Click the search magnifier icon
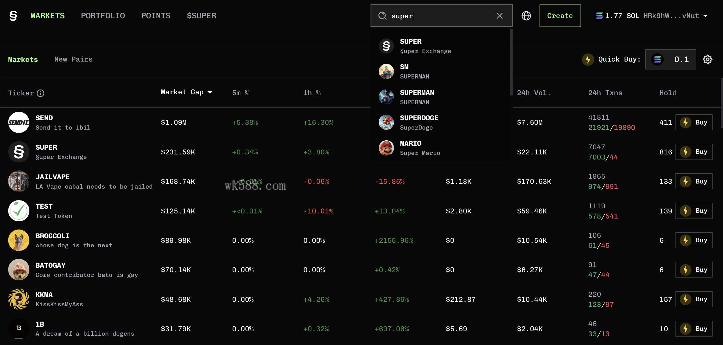 [x=382, y=16]
